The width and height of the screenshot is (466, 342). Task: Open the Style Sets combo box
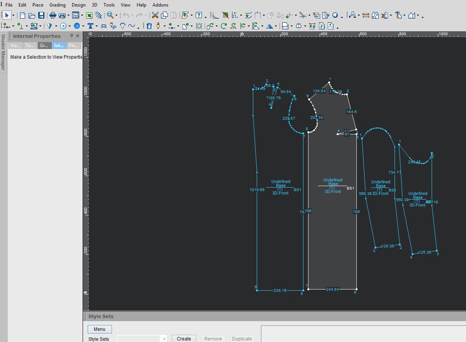coord(142,339)
